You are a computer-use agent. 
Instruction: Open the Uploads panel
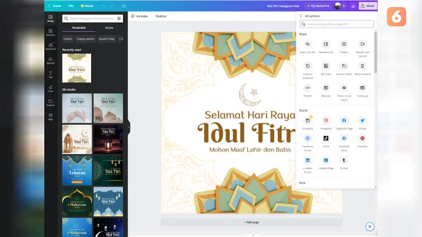pos(50,60)
